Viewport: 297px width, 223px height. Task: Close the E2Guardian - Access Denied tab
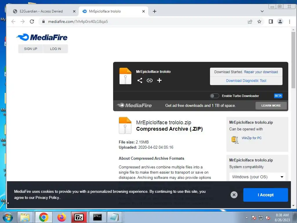coord(74,11)
